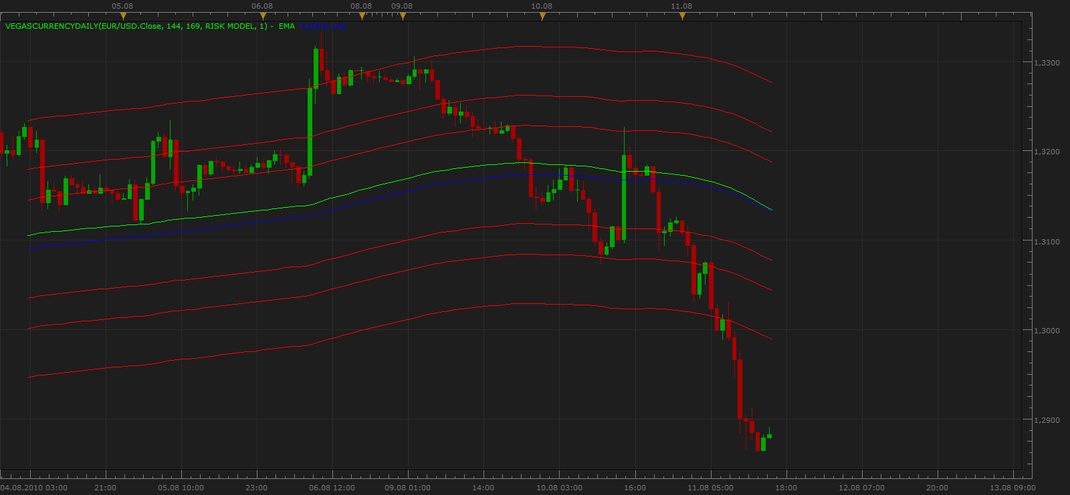Click the 1,3200 price axis label

tap(1047, 152)
